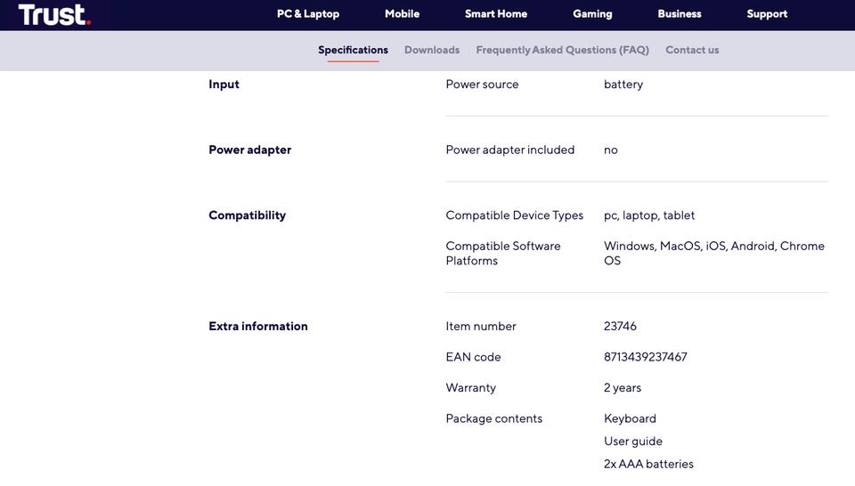Click the item number value 23746
855x486 pixels.
[x=620, y=327]
